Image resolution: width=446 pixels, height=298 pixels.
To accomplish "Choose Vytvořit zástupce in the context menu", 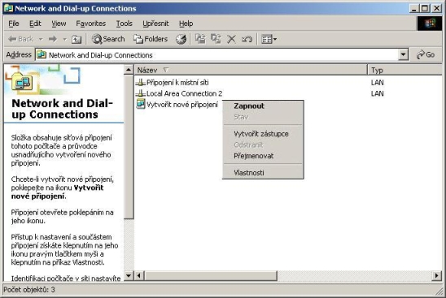I will (x=263, y=134).
